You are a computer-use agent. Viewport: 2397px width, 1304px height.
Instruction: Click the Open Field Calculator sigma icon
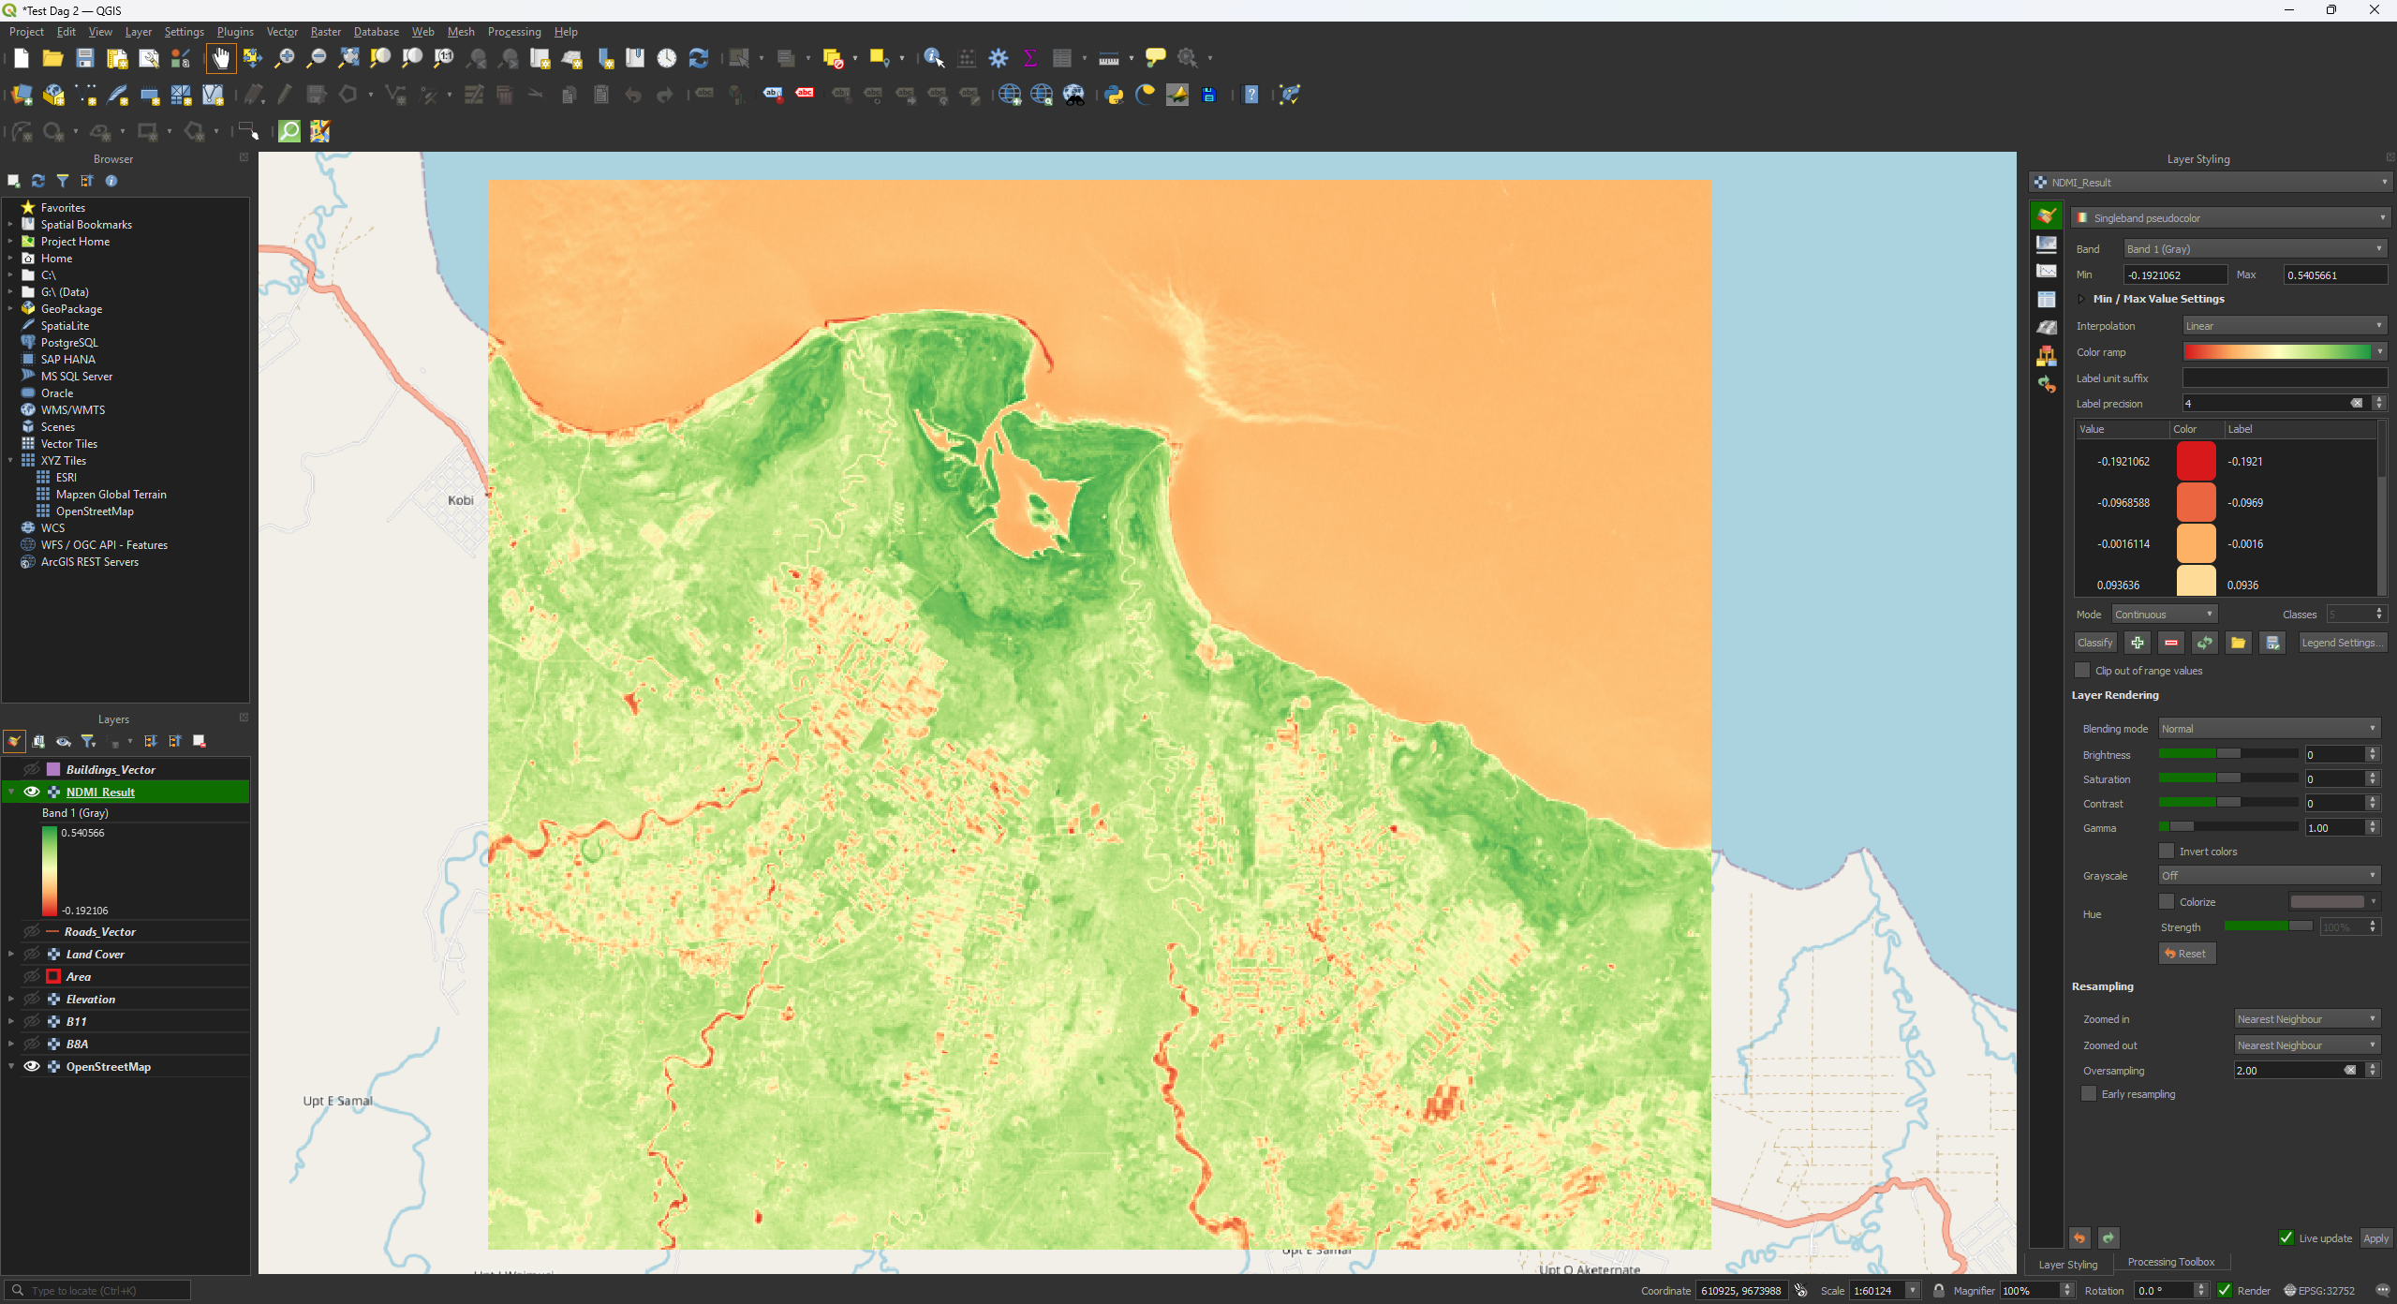click(1030, 58)
